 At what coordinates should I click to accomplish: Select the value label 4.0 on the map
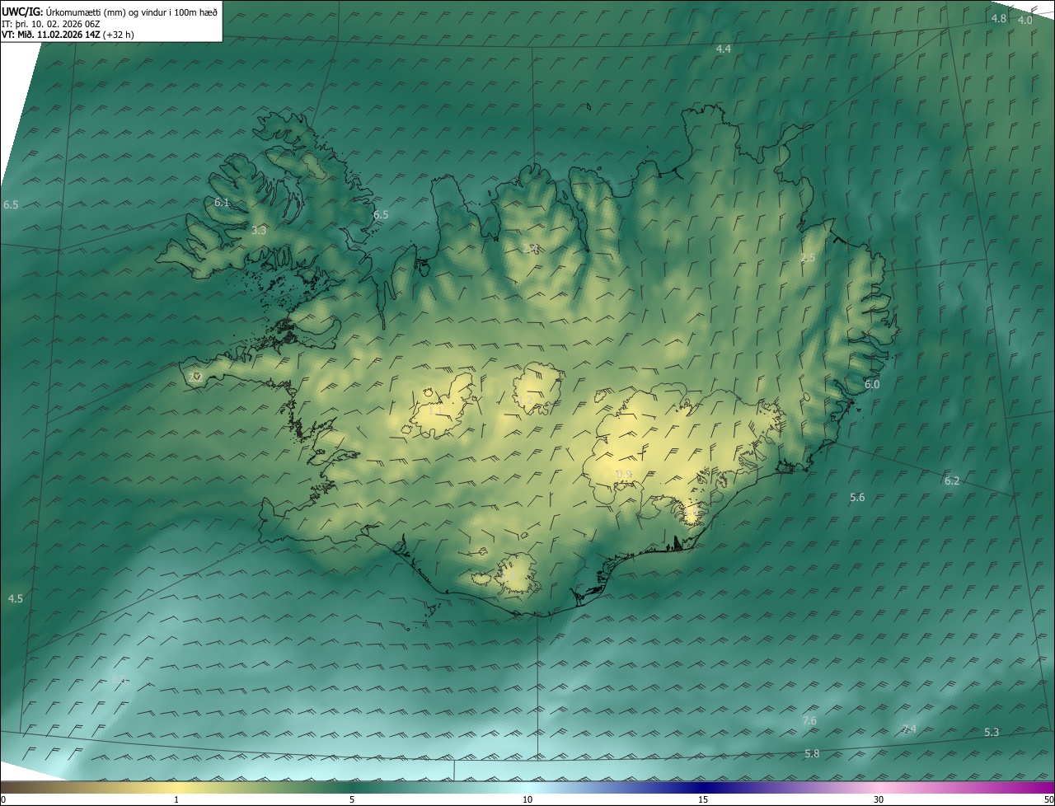point(1025,20)
